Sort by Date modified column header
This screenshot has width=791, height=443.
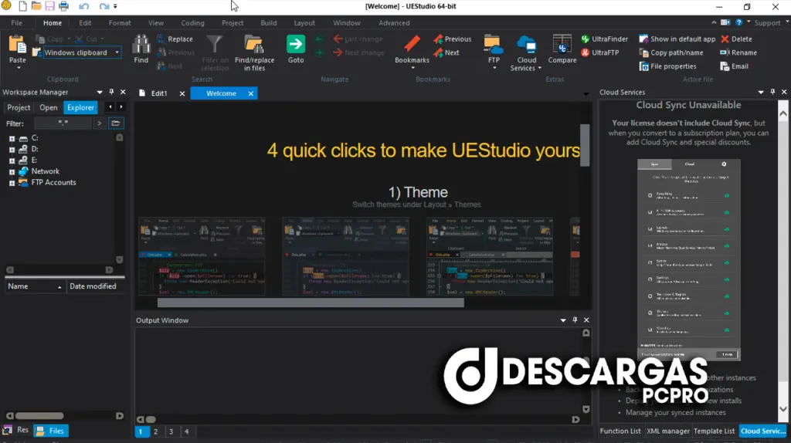click(95, 286)
